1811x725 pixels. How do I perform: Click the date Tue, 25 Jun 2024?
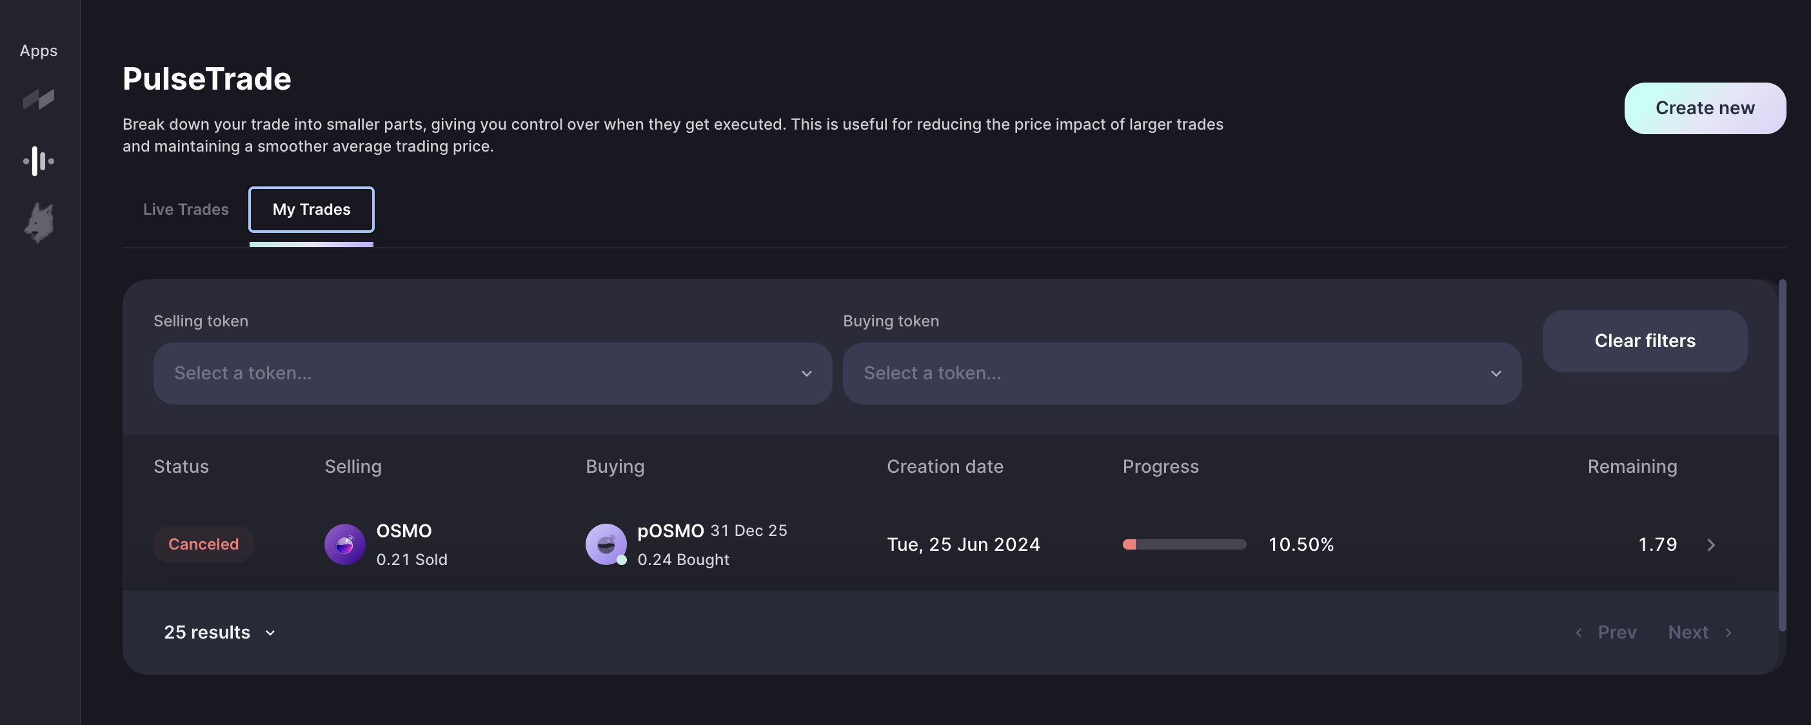pyautogui.click(x=963, y=544)
